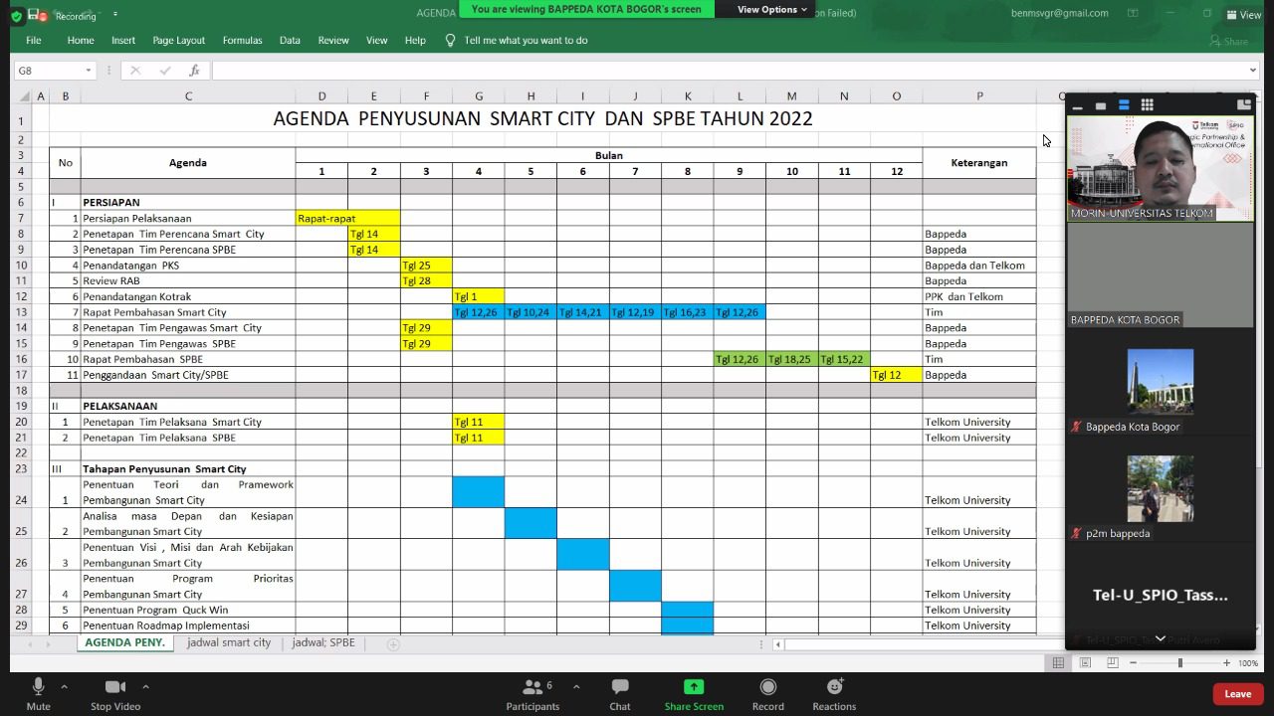This screenshot has height=716, width=1274.
Task: Expand video options arrow beside Stop Video
Action: click(x=145, y=686)
